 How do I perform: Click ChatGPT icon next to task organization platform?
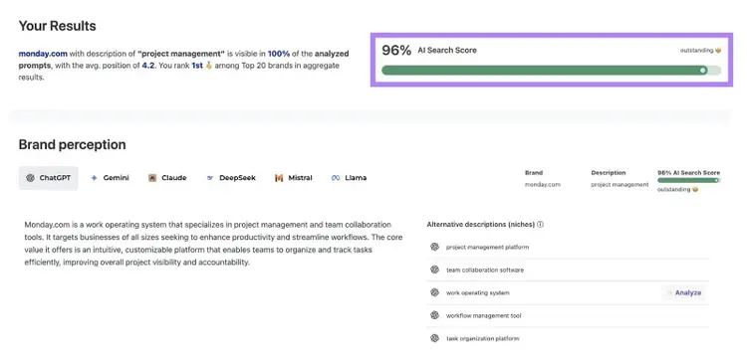pos(434,338)
